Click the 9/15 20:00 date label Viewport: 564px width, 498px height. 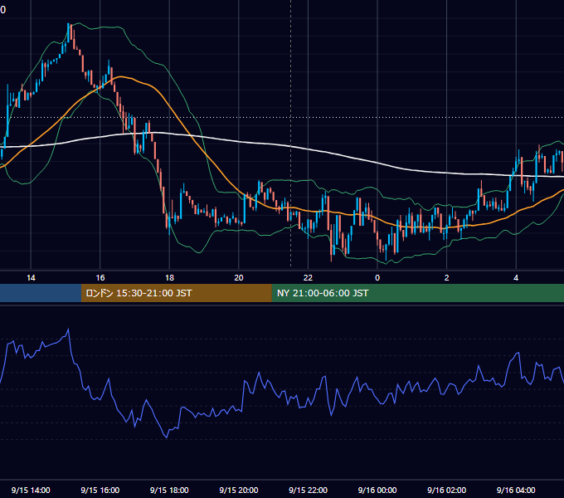point(239,490)
